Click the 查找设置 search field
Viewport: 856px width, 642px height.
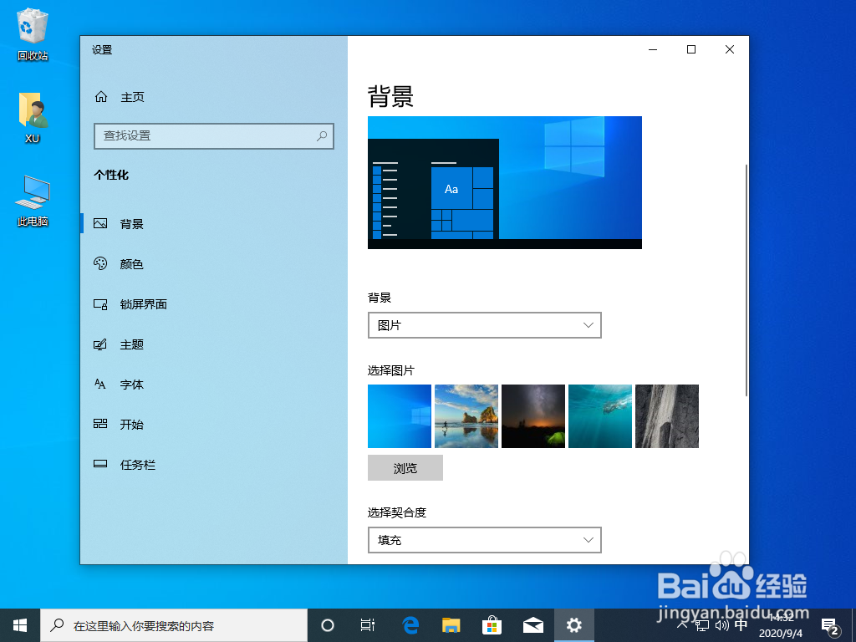click(213, 136)
